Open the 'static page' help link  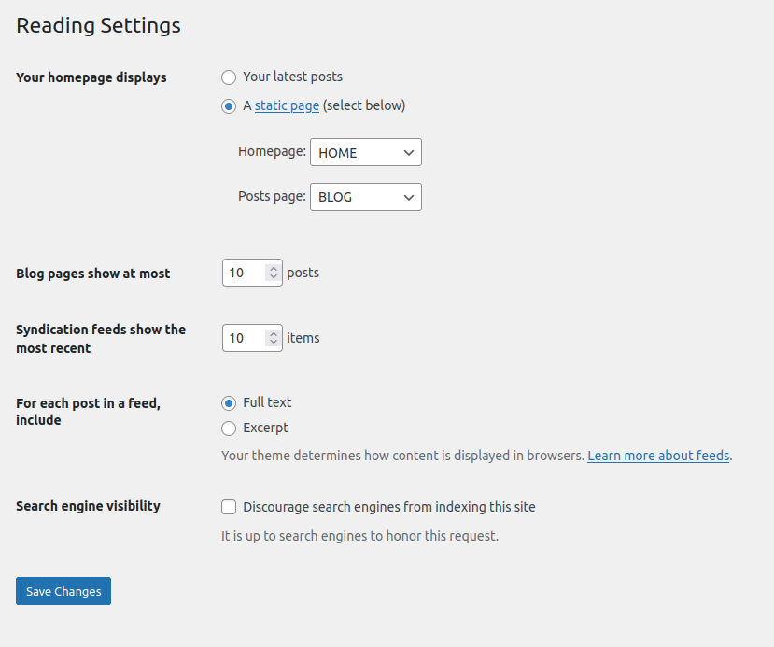coord(287,105)
